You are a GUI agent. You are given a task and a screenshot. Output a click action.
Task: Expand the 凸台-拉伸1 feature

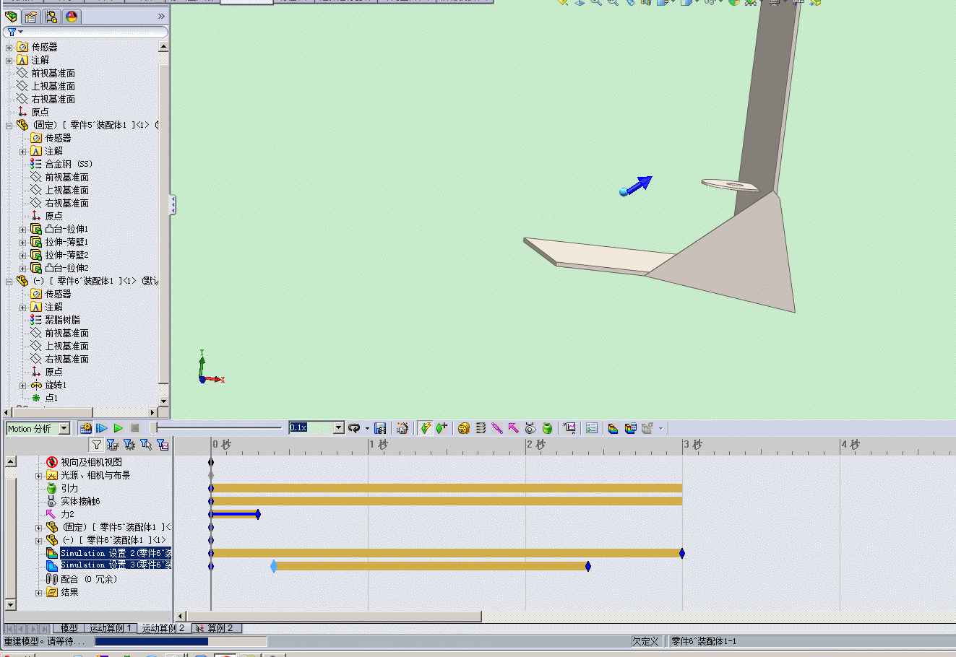click(x=23, y=230)
